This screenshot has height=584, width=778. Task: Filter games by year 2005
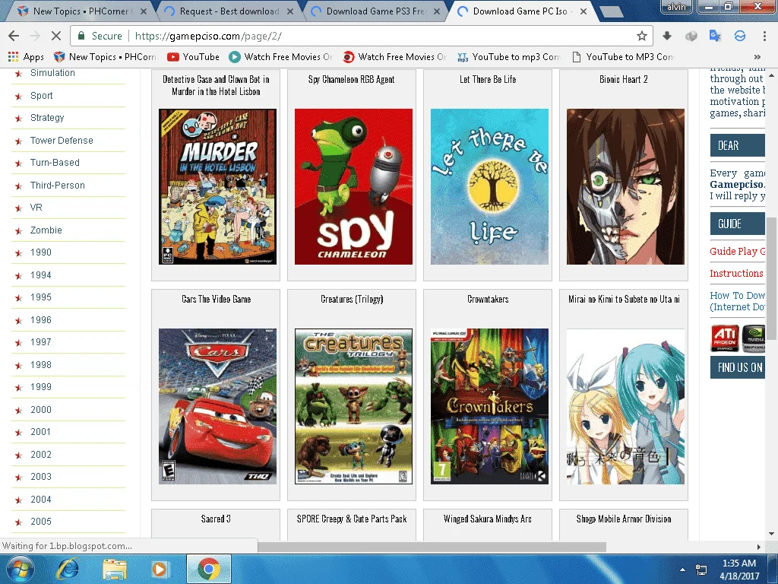click(41, 522)
